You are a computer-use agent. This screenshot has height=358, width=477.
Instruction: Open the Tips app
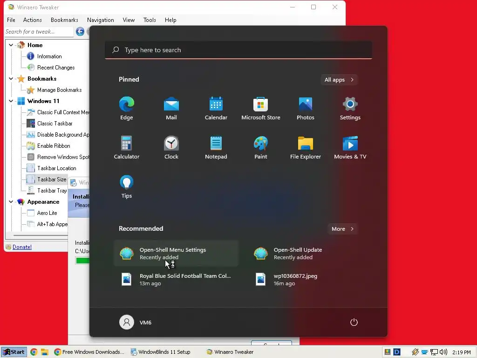[127, 187]
